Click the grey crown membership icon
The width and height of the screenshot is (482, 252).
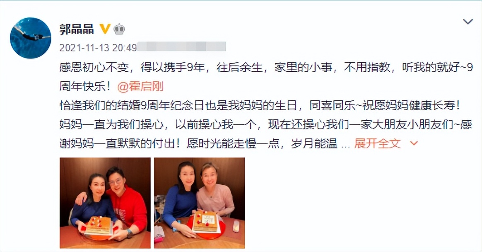click(x=119, y=29)
